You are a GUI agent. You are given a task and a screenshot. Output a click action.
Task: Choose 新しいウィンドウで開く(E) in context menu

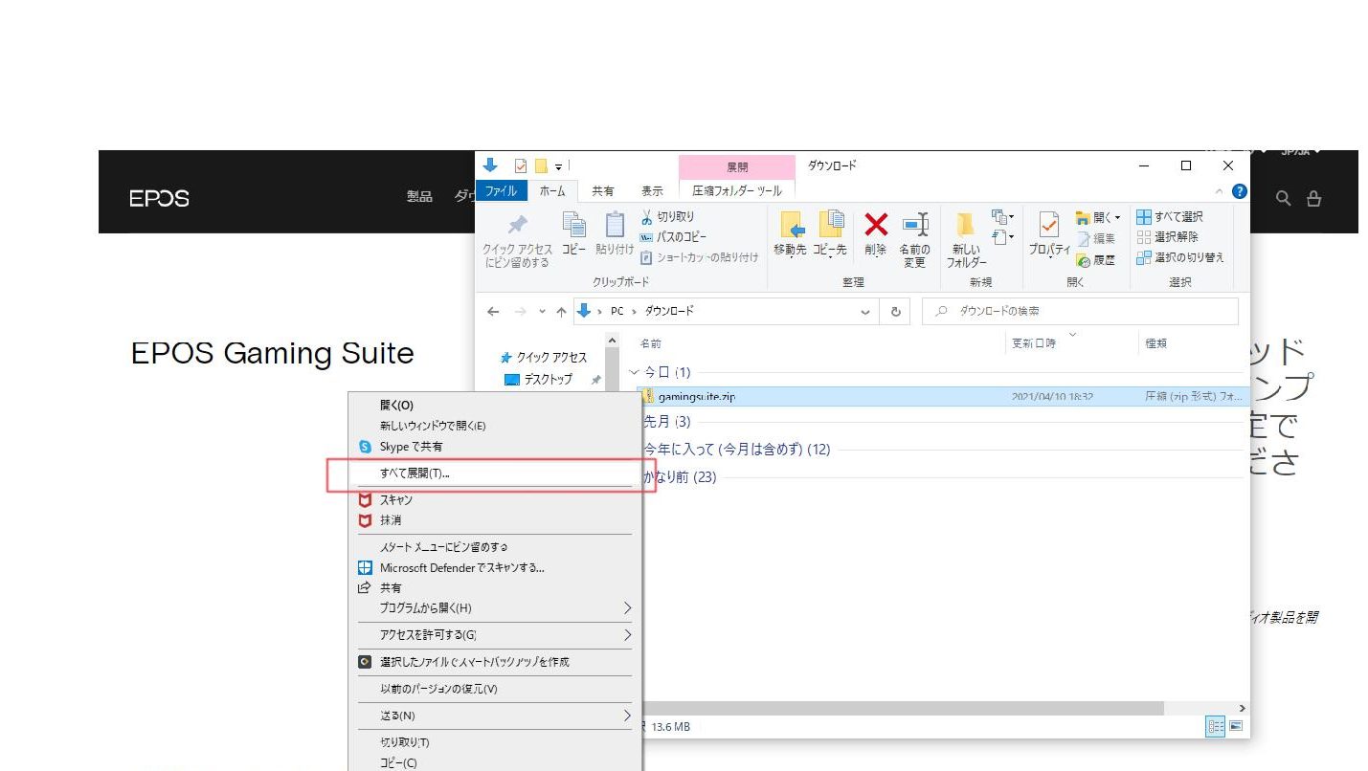(x=494, y=426)
